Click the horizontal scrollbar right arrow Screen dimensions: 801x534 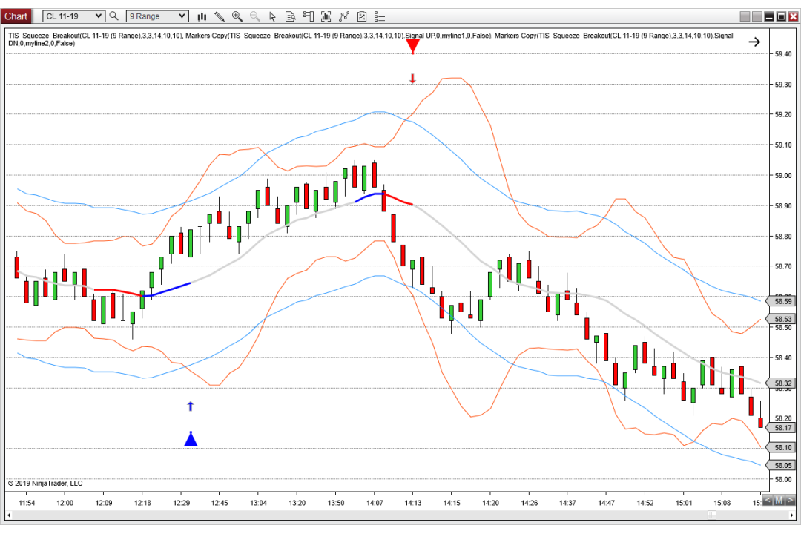point(792,515)
